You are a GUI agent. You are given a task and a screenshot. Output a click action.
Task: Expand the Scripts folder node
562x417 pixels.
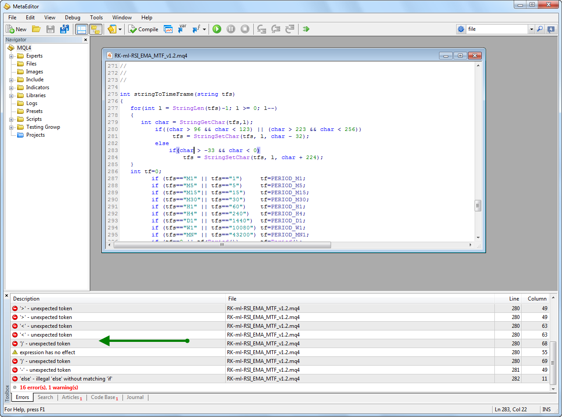tap(11, 119)
